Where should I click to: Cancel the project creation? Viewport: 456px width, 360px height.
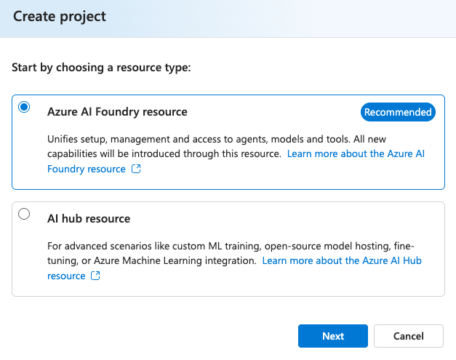click(x=409, y=336)
